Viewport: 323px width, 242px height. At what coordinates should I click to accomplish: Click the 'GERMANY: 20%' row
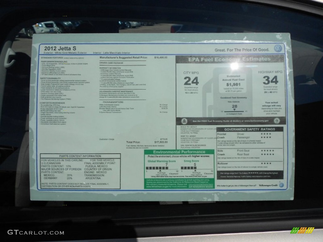click(58, 178)
